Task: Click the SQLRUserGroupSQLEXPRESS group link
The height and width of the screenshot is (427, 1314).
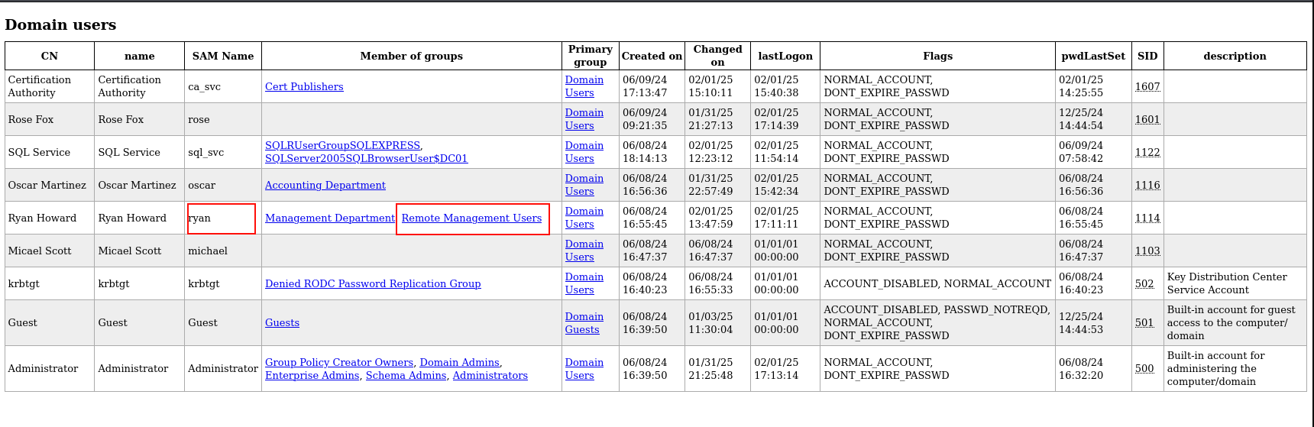Action: coord(342,145)
